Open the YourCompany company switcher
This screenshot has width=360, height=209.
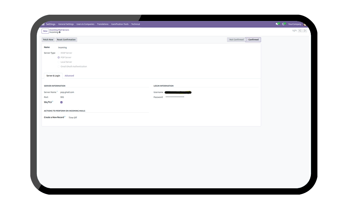click(295, 24)
